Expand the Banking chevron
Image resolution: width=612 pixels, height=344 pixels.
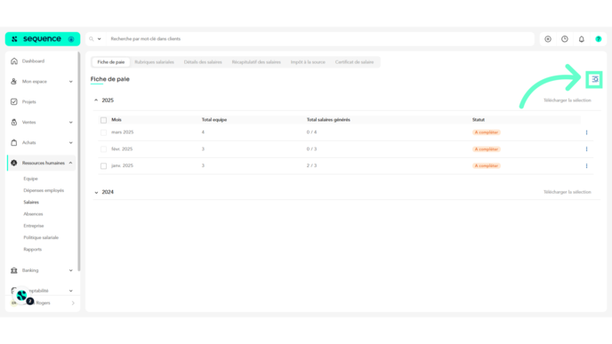click(70, 270)
